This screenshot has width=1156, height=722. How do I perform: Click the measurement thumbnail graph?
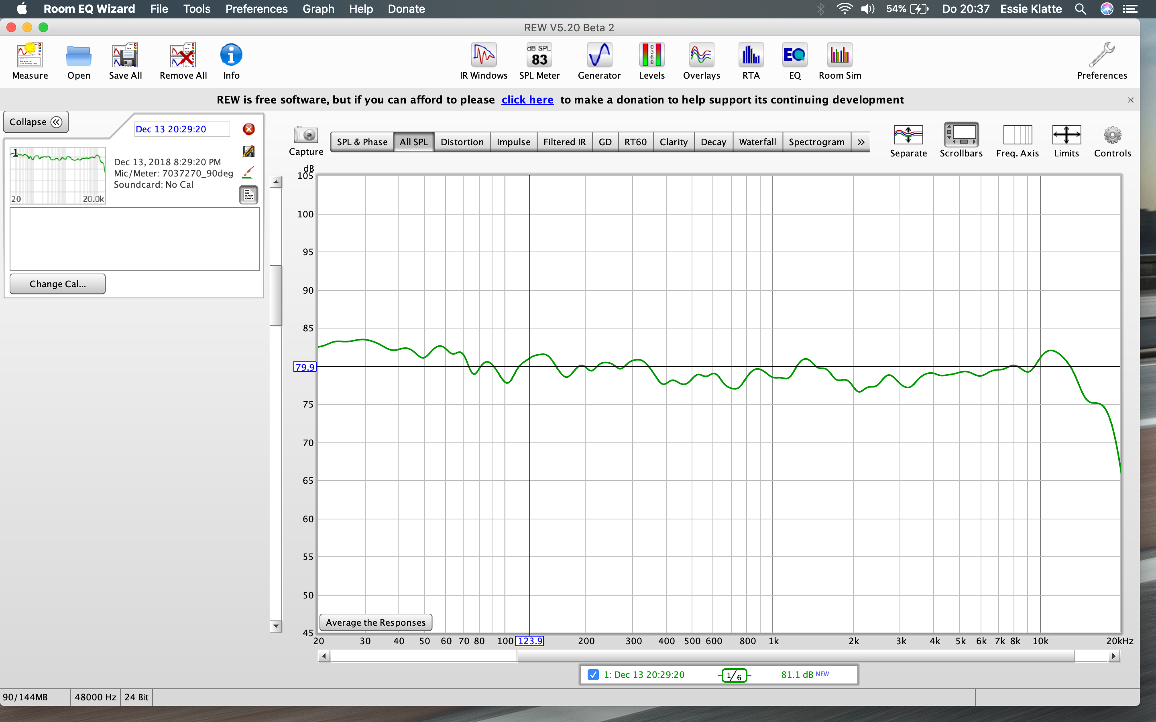(x=58, y=175)
